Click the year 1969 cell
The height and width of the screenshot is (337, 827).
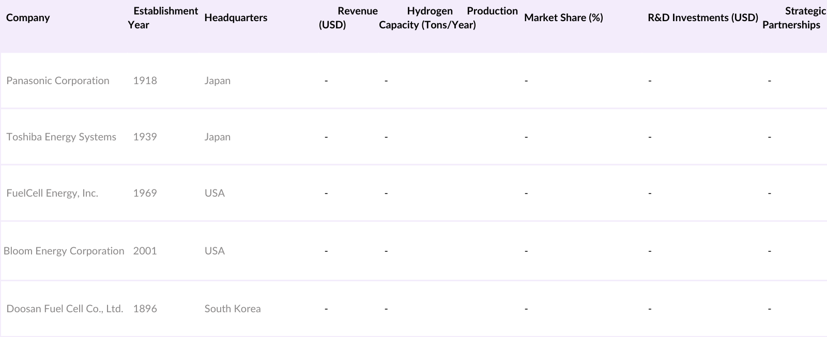[x=145, y=193]
